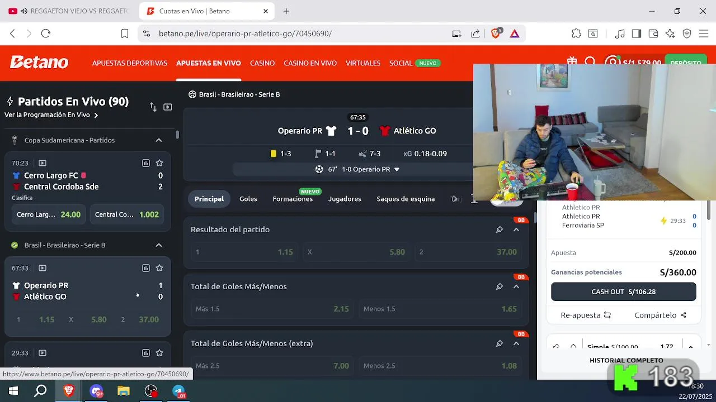This screenshot has height=402, width=716.
Task: Click video filter icon beside Partidos En Vivo
Action: point(168,107)
